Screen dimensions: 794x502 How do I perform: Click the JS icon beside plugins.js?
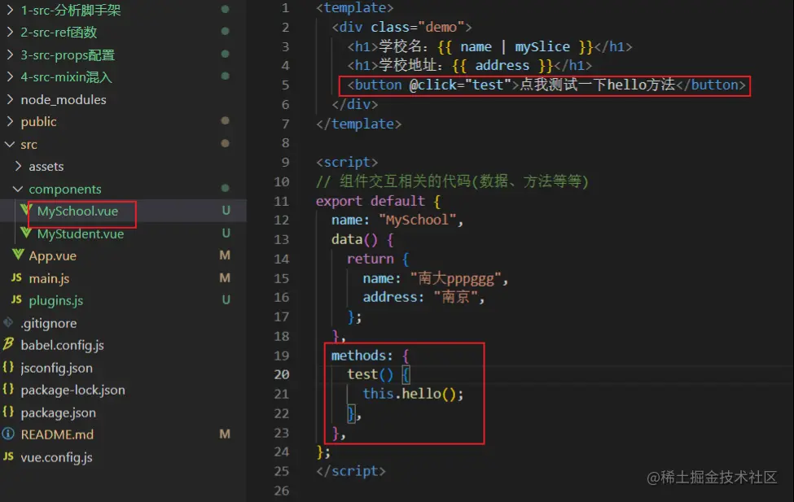click(x=17, y=299)
